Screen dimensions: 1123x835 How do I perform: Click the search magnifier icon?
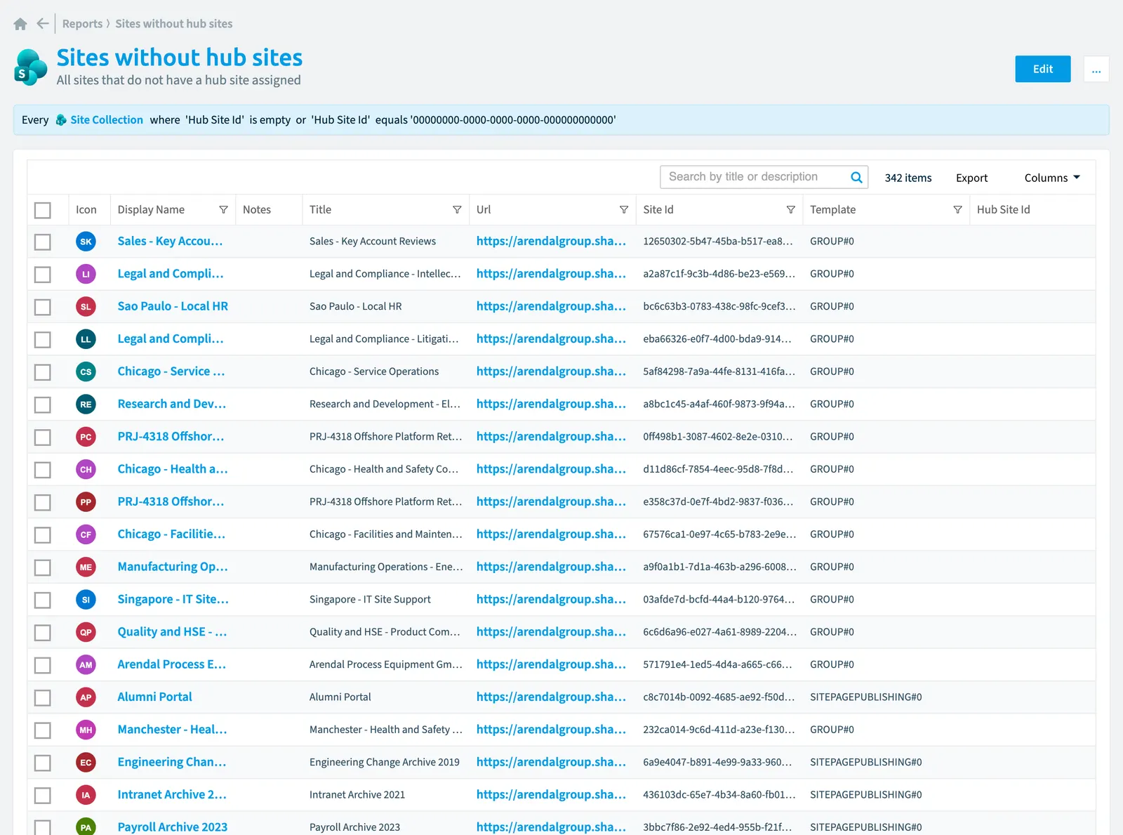click(856, 178)
